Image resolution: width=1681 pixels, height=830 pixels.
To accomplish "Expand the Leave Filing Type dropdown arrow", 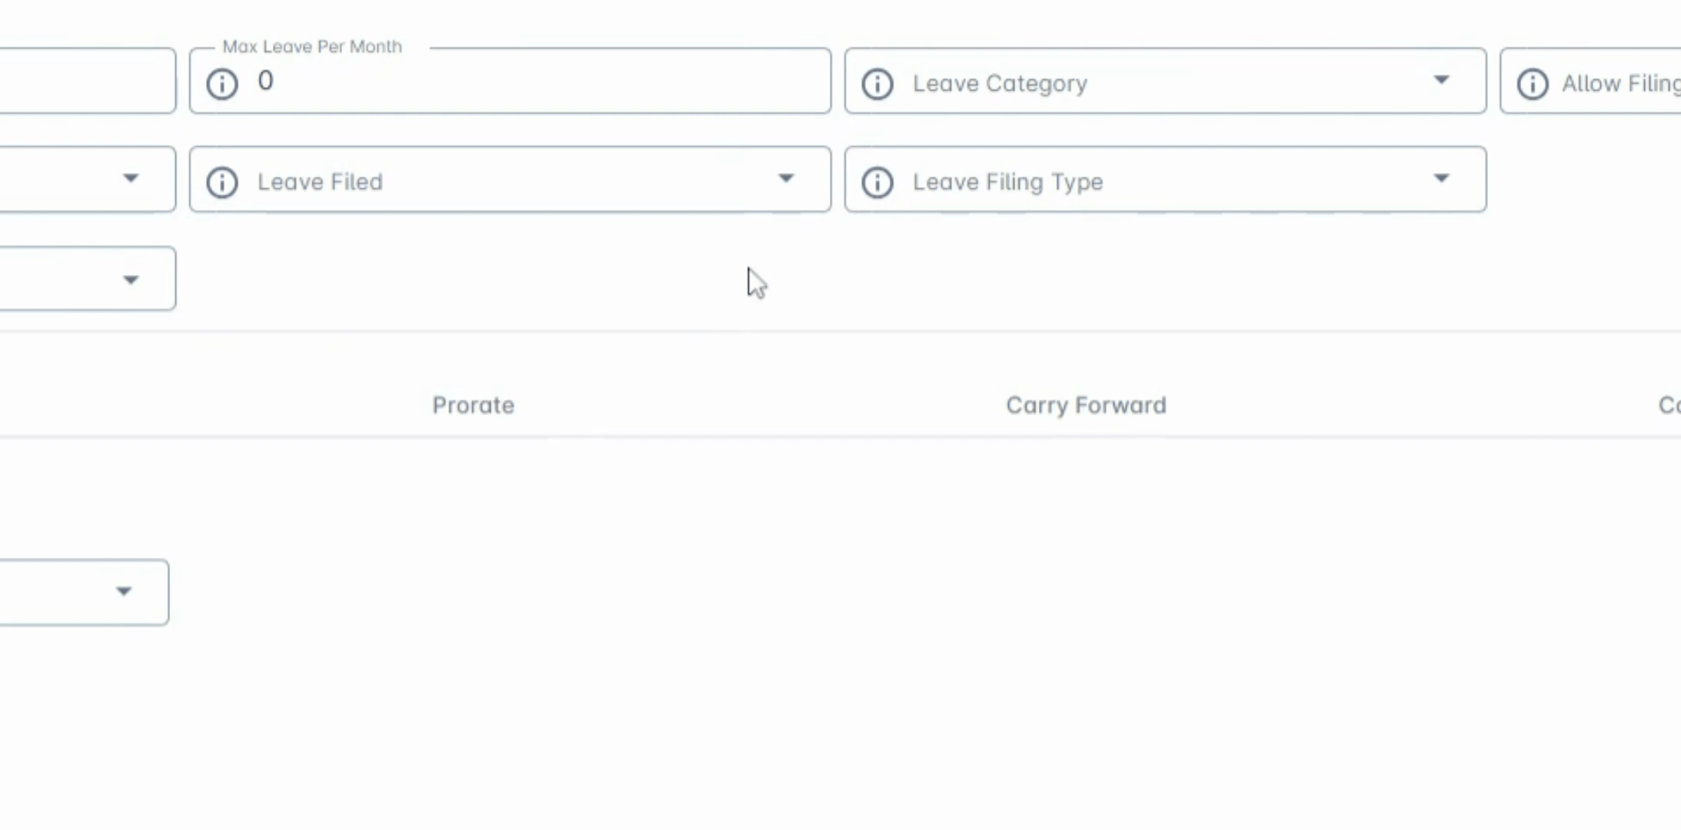I will [x=1441, y=179].
